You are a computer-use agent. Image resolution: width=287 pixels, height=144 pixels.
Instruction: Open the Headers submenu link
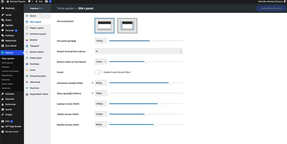[x=5, y=67]
